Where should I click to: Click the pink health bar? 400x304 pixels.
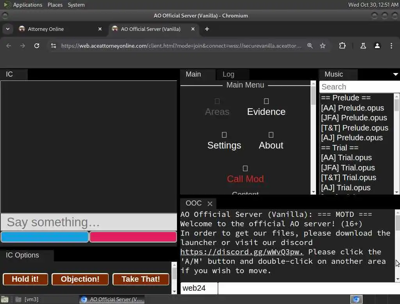tap(133, 237)
